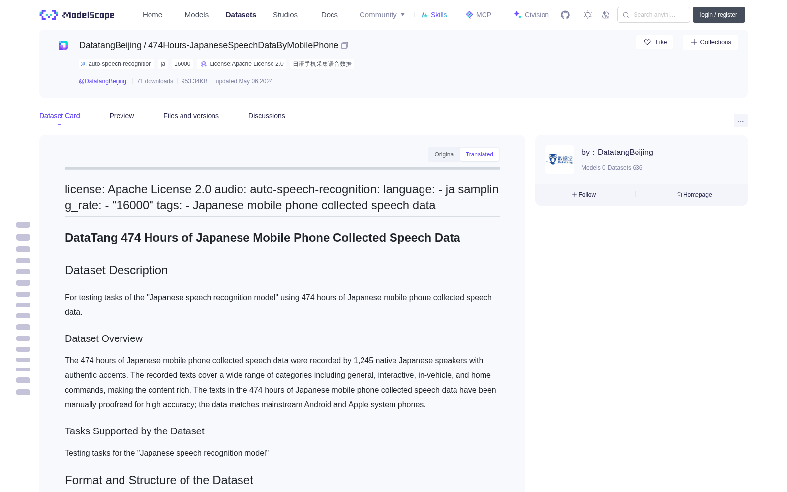The width and height of the screenshot is (787, 492).
Task: Visit the DatatangBeijing Homepage
Action: tap(694, 195)
